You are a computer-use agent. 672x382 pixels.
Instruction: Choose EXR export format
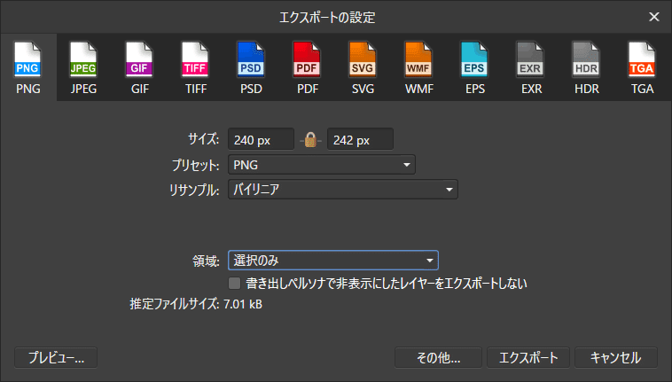pyautogui.click(x=531, y=67)
